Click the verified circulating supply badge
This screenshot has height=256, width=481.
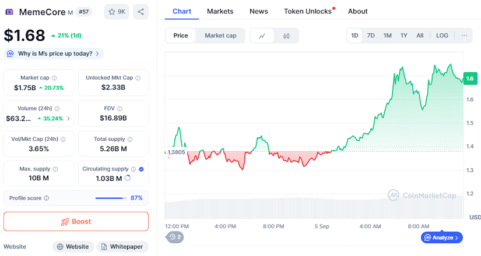coord(141,169)
